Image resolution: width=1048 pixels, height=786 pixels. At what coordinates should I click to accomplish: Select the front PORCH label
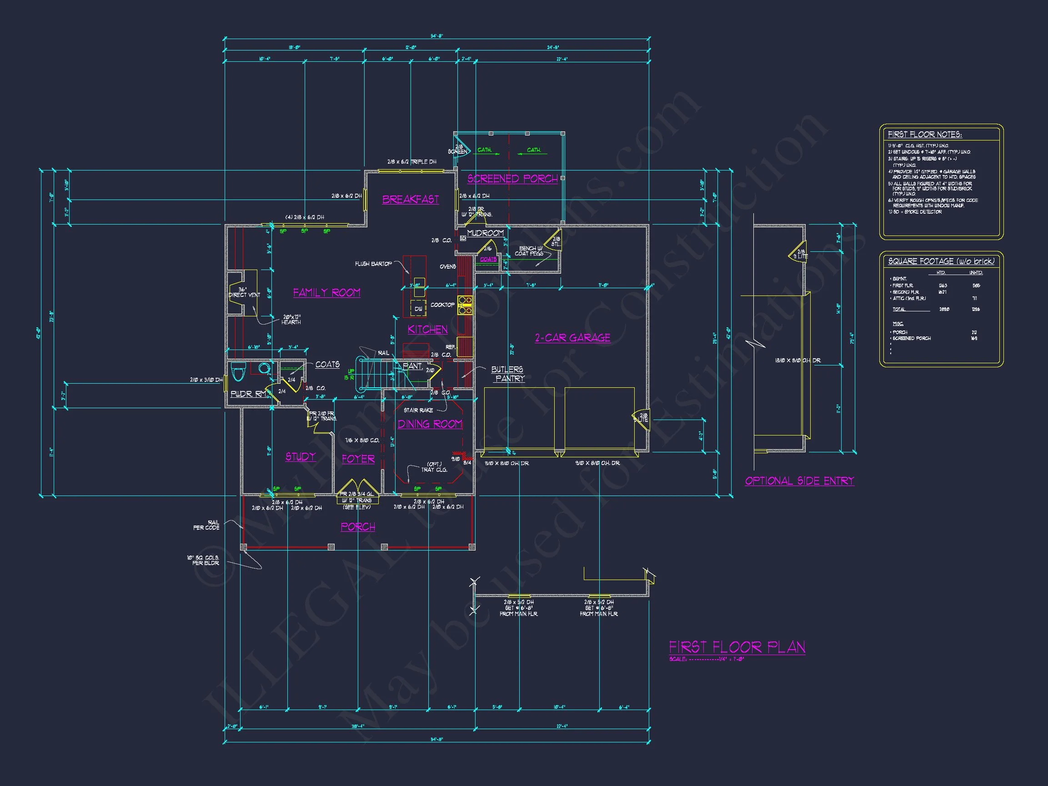click(358, 526)
